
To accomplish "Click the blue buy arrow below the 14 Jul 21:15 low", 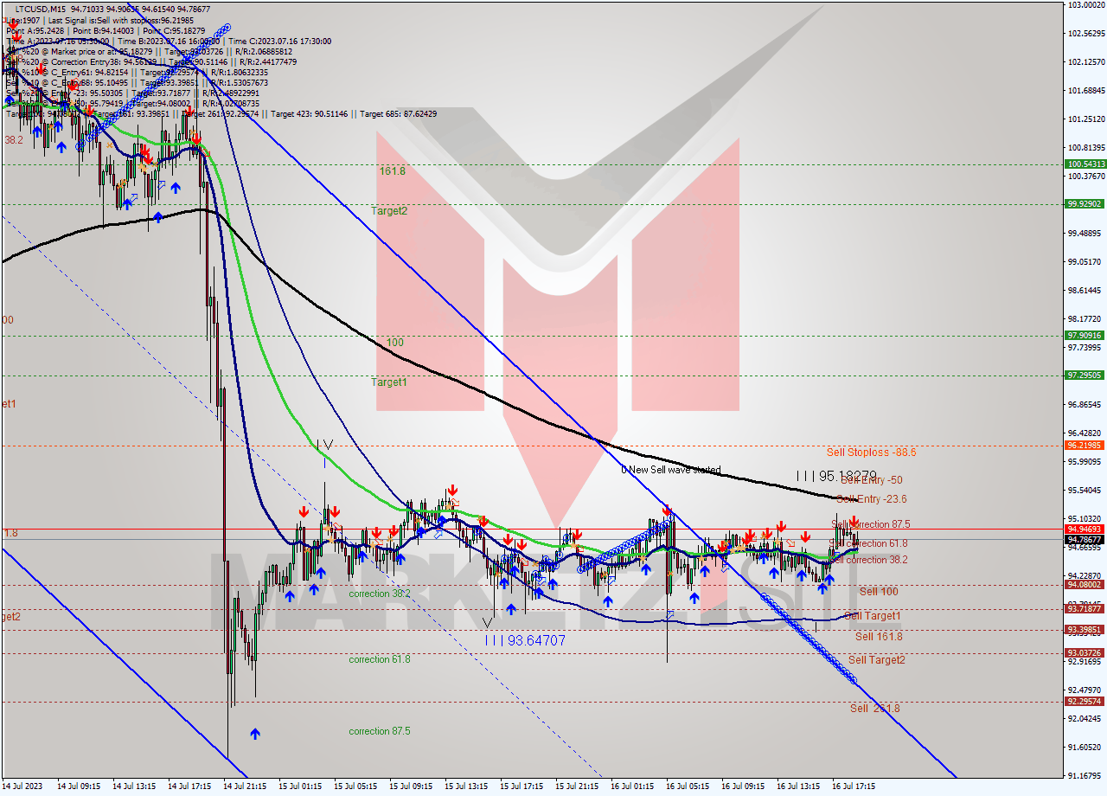I will click(x=255, y=734).
